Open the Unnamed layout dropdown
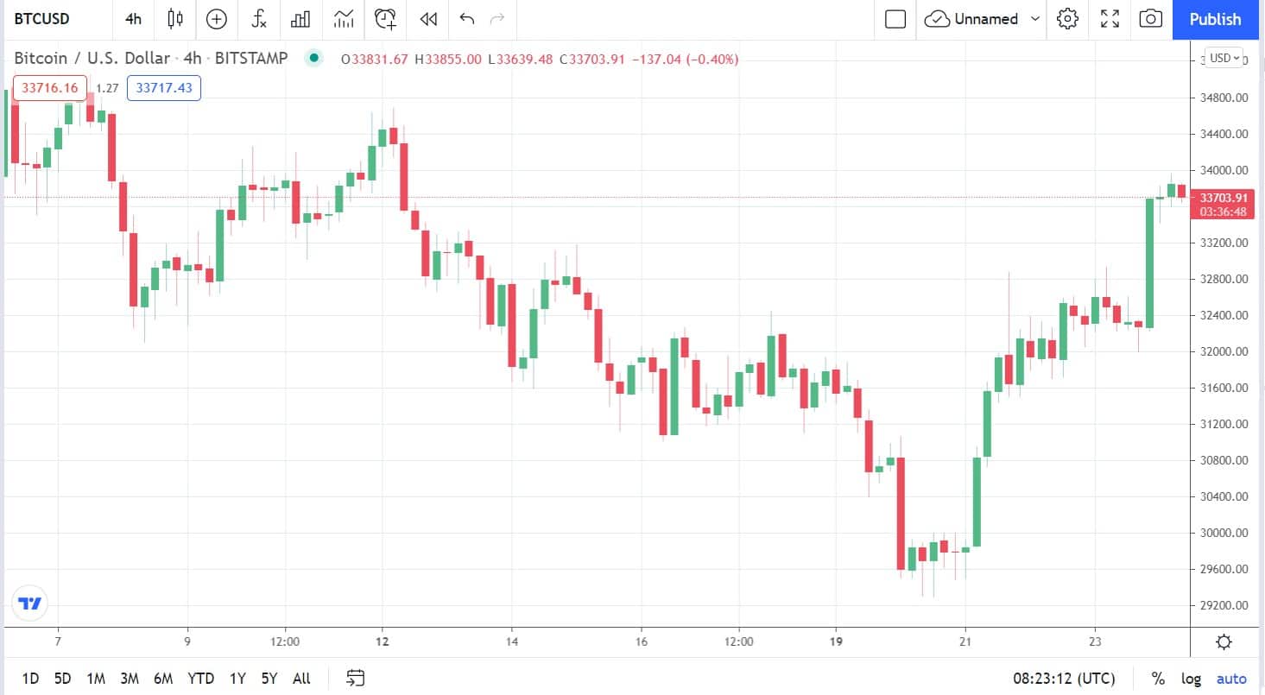This screenshot has width=1265, height=695. (x=980, y=19)
